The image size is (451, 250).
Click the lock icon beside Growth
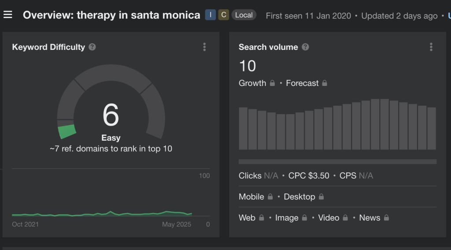272,83
